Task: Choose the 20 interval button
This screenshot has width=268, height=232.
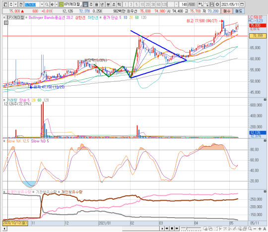Action: click(x=148, y=4)
